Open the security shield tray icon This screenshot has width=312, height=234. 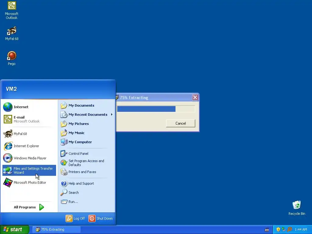click(x=278, y=229)
